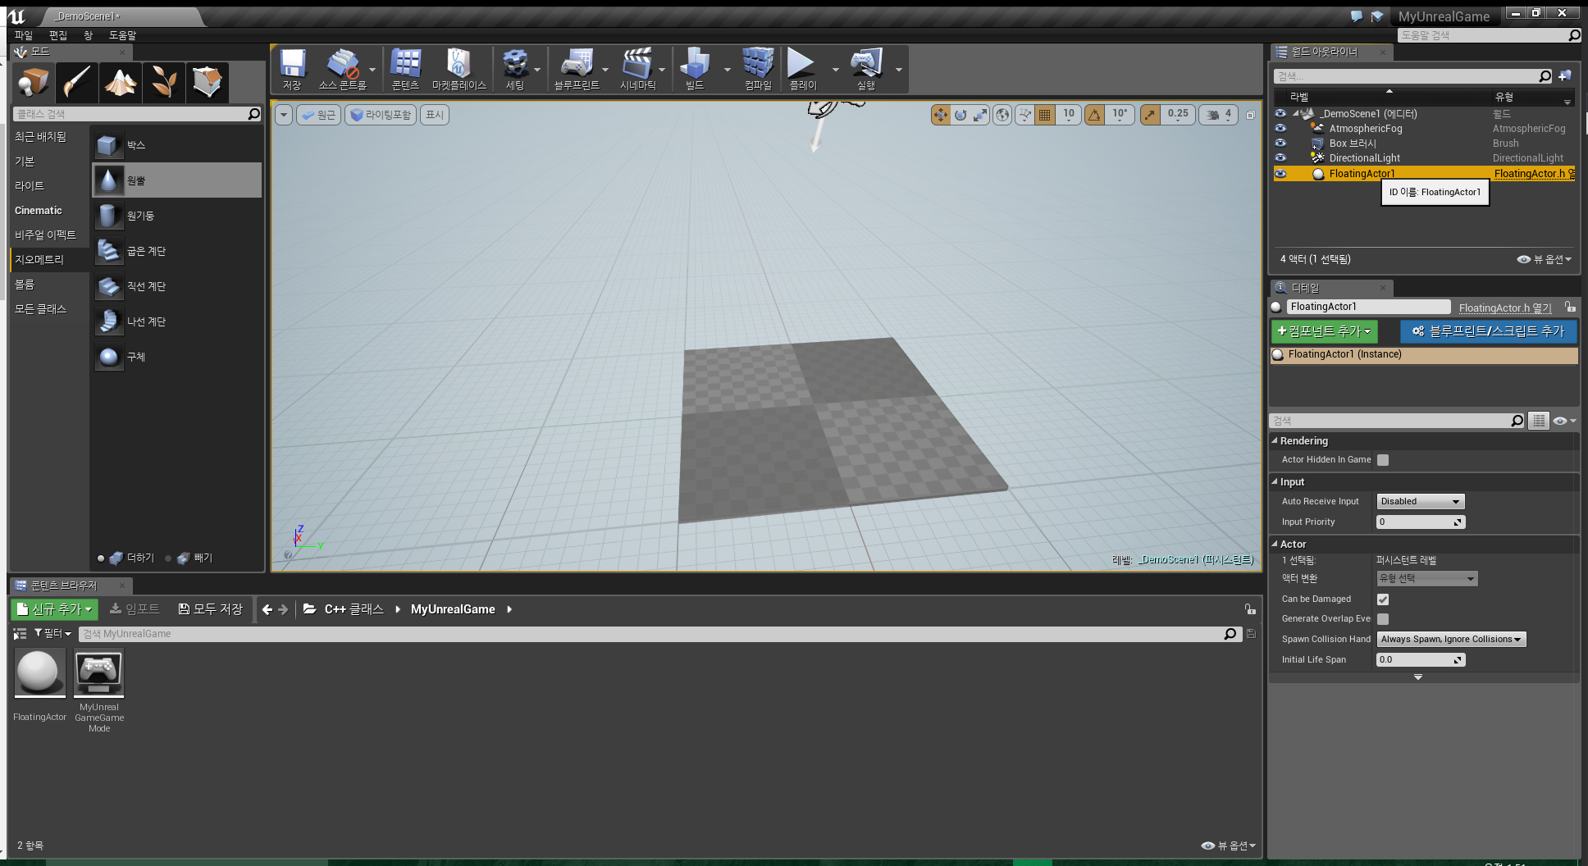Check Actor Hidden In Game checkbox
Screen dimensions: 1588x866
1383,460
